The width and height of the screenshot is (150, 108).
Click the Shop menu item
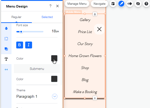(85, 68)
